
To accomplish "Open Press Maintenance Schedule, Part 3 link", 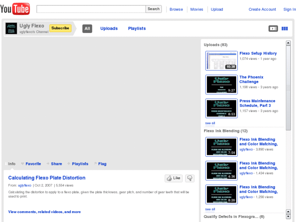I will click(257, 103).
